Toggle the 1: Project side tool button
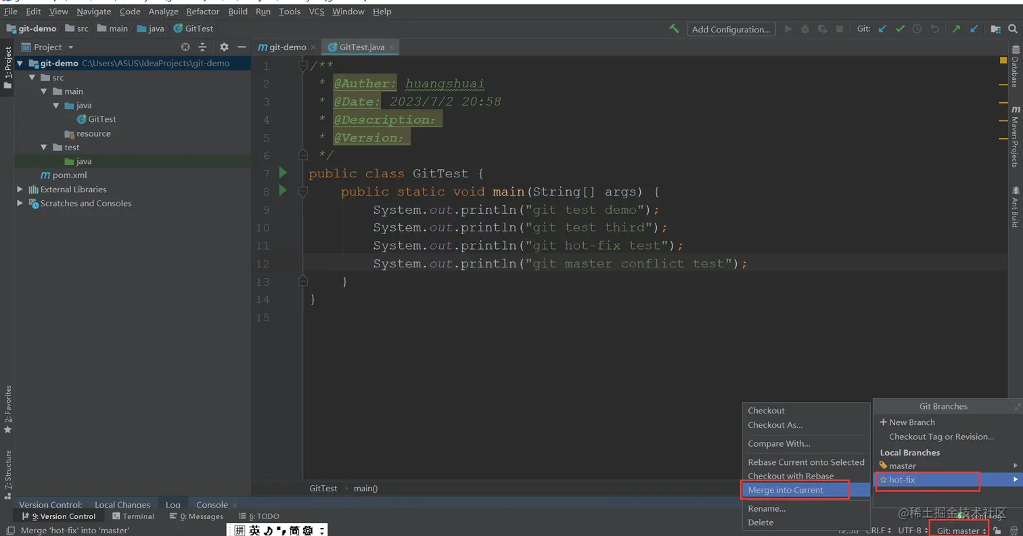This screenshot has width=1023, height=536. point(7,68)
